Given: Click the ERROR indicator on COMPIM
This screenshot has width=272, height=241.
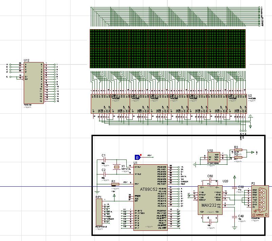Looking at the screenshot, I should pos(260,215).
